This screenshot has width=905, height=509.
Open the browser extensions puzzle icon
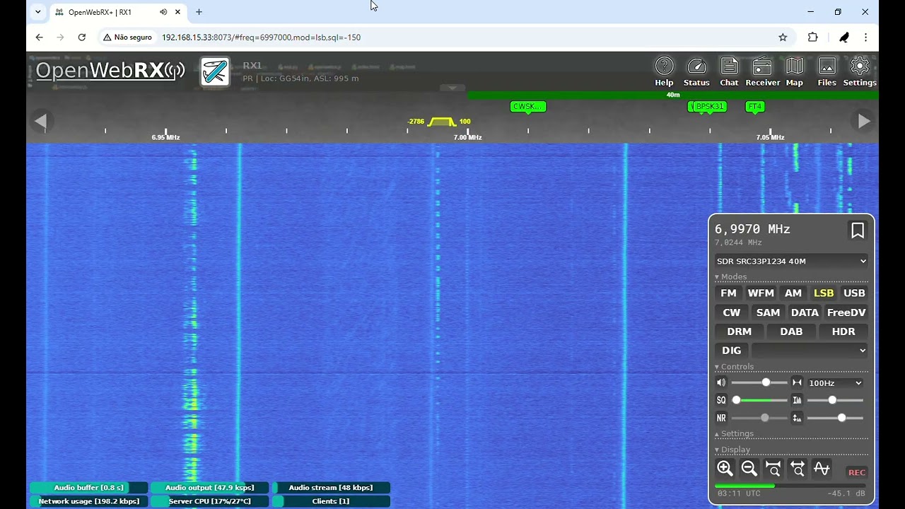812,37
